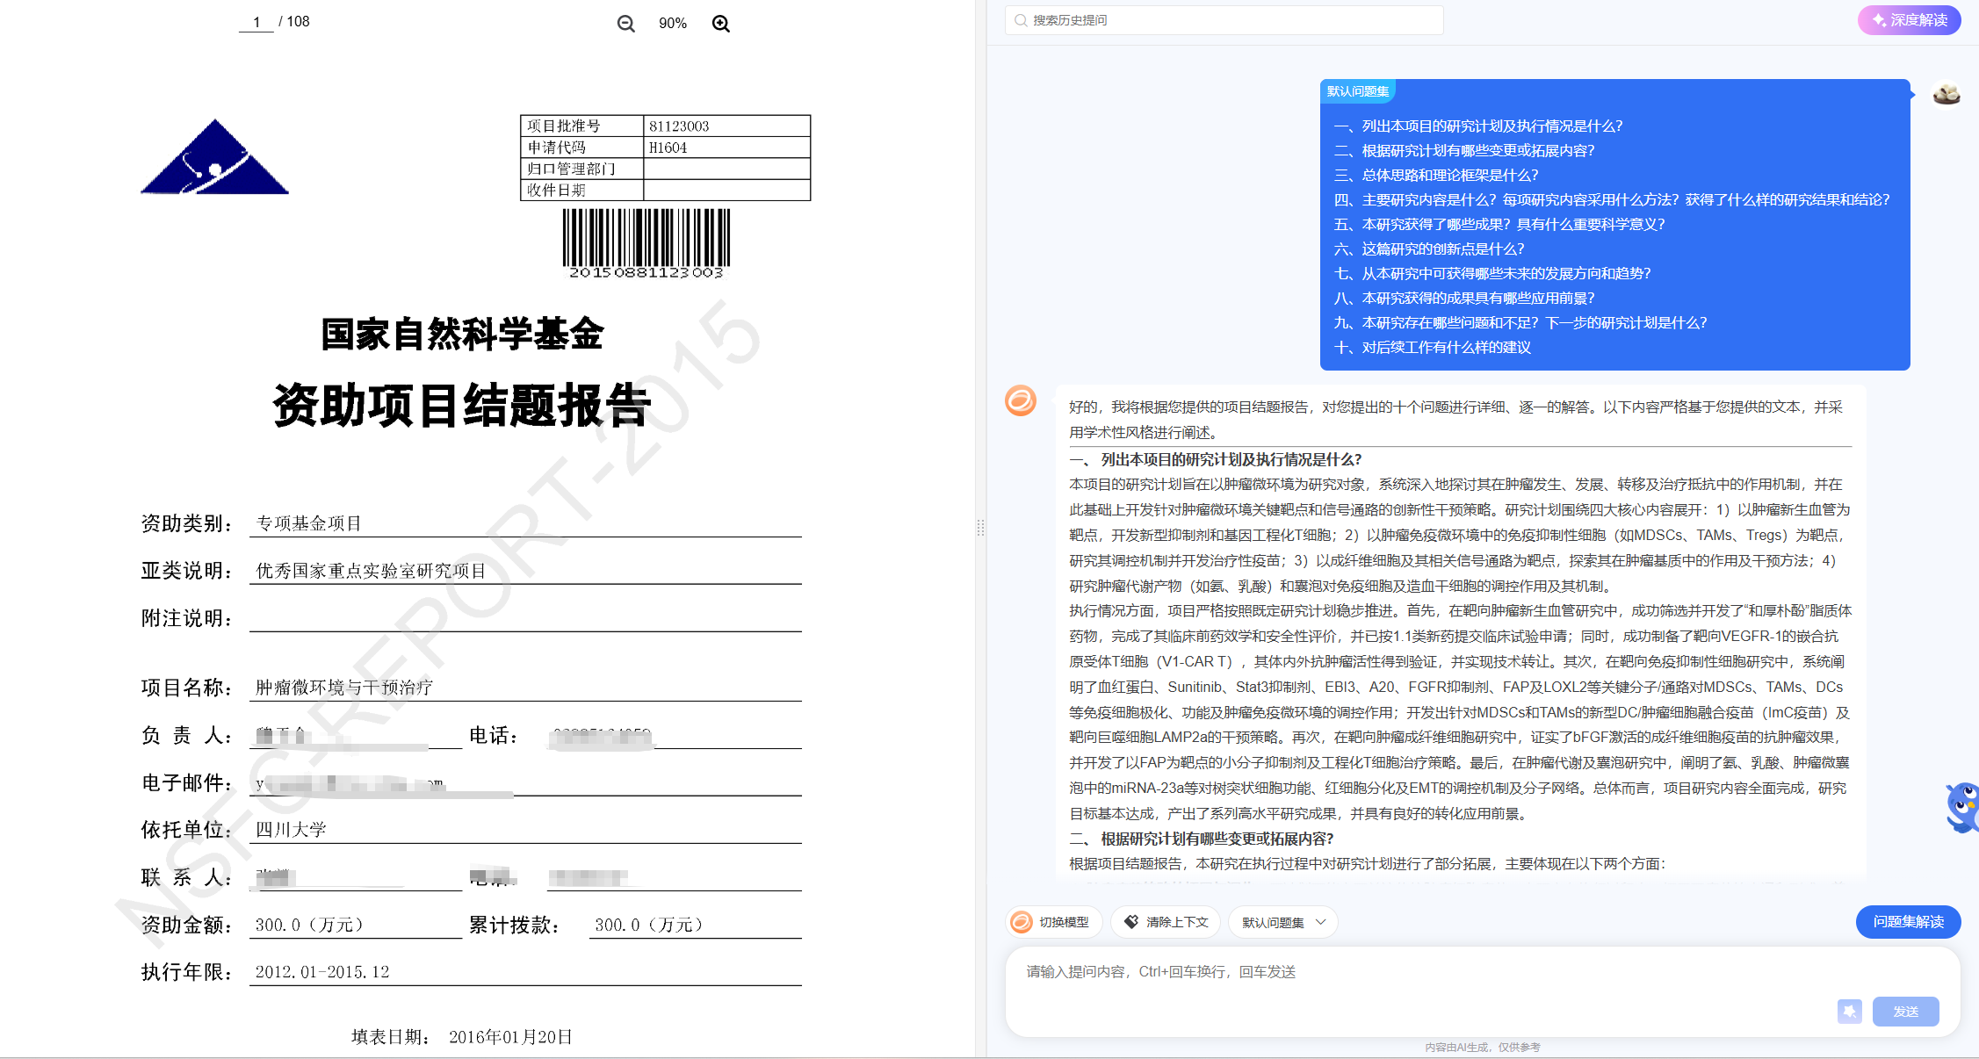Click the 90% zoom level display
The width and height of the screenshot is (1979, 1059).
tap(673, 24)
